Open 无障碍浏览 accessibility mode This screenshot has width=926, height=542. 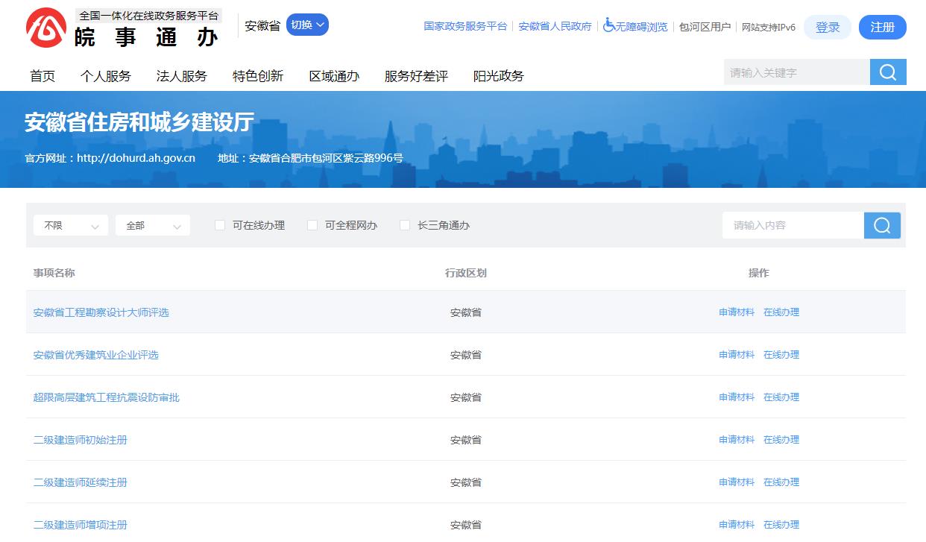(635, 27)
